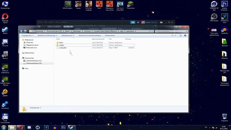Open the Discord desktop shortcut

[x=5, y=43]
